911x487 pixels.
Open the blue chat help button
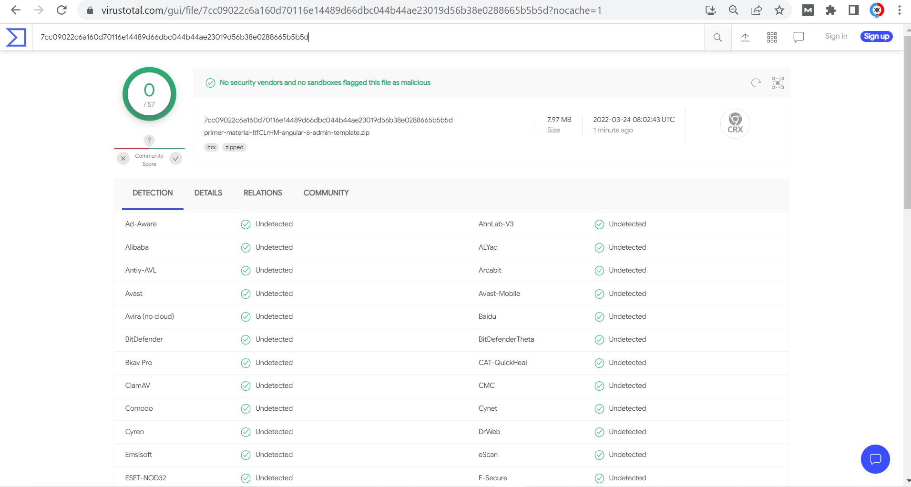tap(875, 459)
